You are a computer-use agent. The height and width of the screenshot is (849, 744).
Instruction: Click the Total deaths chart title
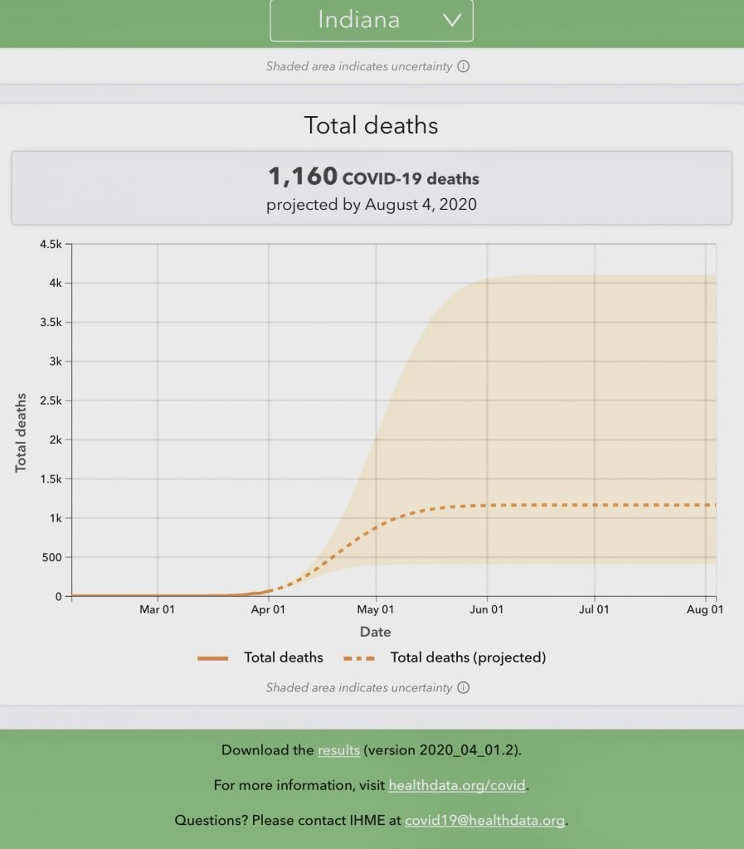click(x=371, y=125)
